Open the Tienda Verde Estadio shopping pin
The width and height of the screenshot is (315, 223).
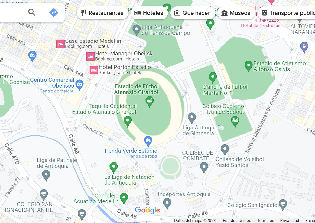pos(148,142)
